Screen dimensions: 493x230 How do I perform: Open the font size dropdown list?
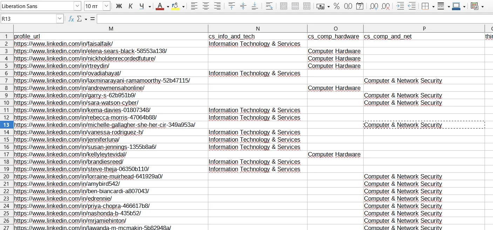[x=107, y=6]
